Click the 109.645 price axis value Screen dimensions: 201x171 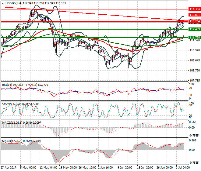pos(195,60)
